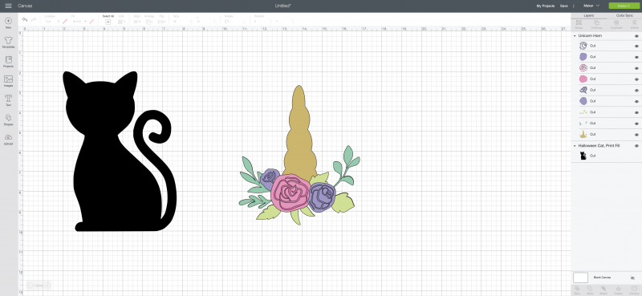The height and width of the screenshot is (296, 642).
Task: Open My Projects
Action: point(546,6)
